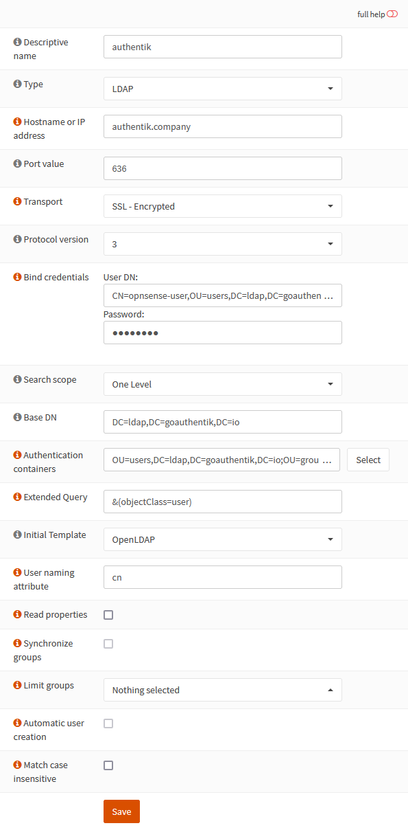Click the info icon next to Bind credentials

click(17, 278)
